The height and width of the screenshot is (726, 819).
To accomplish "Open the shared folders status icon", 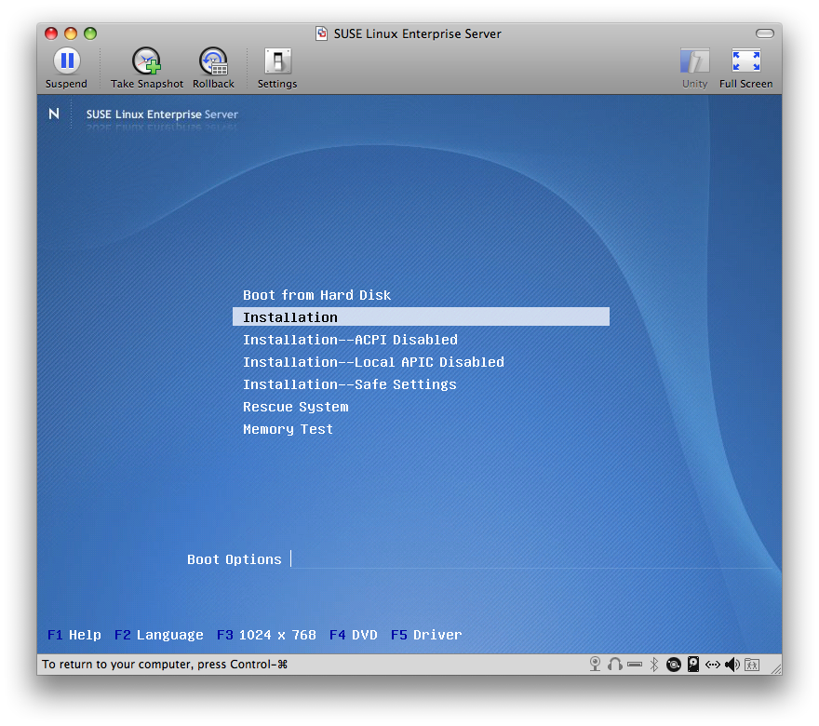I will (x=752, y=665).
